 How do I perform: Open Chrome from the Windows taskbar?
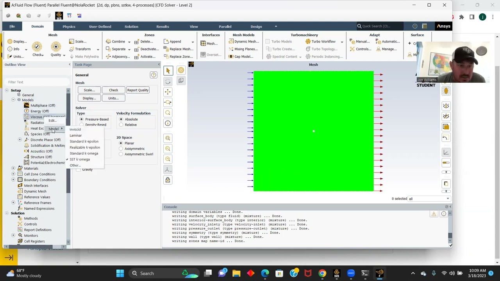pos(322,273)
